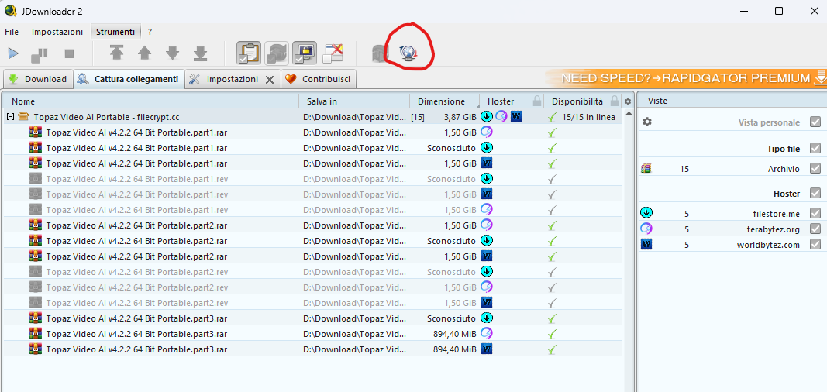Toggle the Vista personale checkbox
This screenshot has width=827, height=392.
pos(815,122)
